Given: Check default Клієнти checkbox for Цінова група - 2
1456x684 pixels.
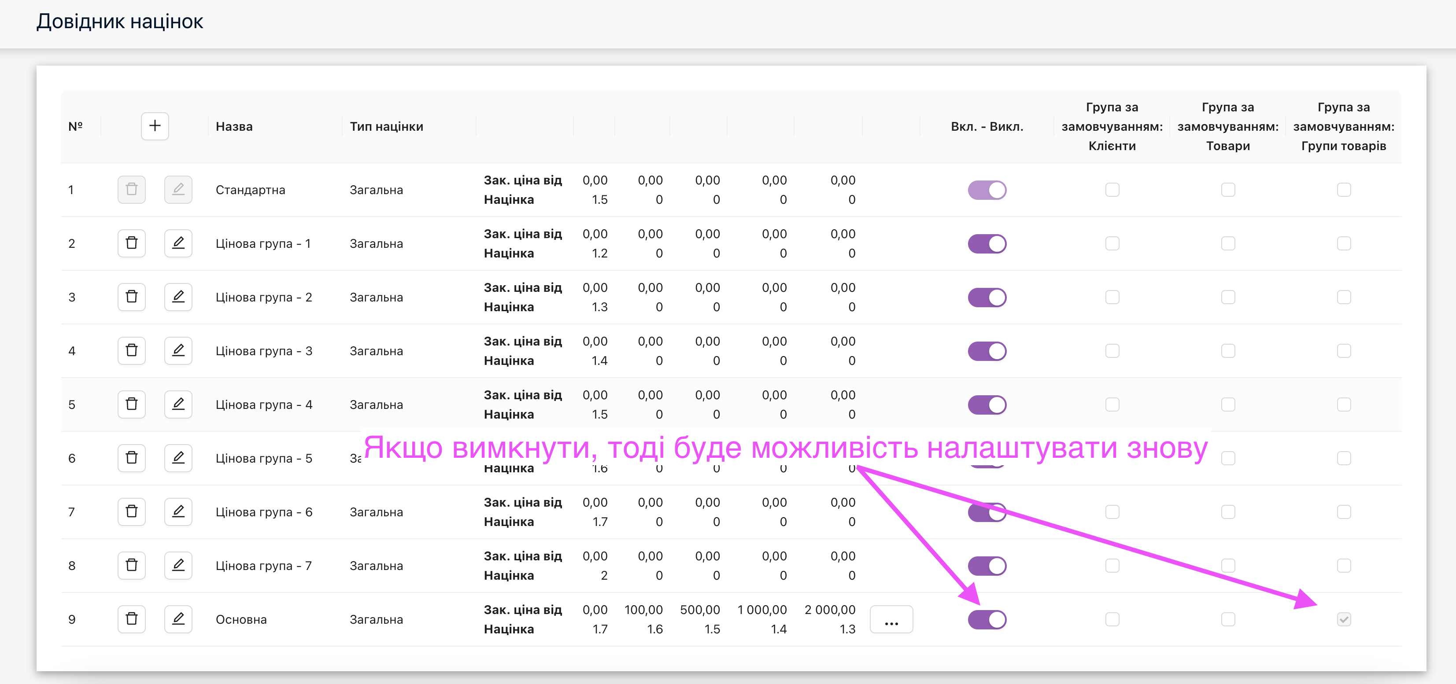Looking at the screenshot, I should pos(1112,297).
